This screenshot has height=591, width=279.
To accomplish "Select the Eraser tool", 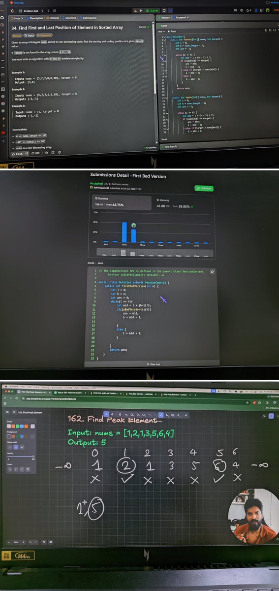I will (178, 415).
